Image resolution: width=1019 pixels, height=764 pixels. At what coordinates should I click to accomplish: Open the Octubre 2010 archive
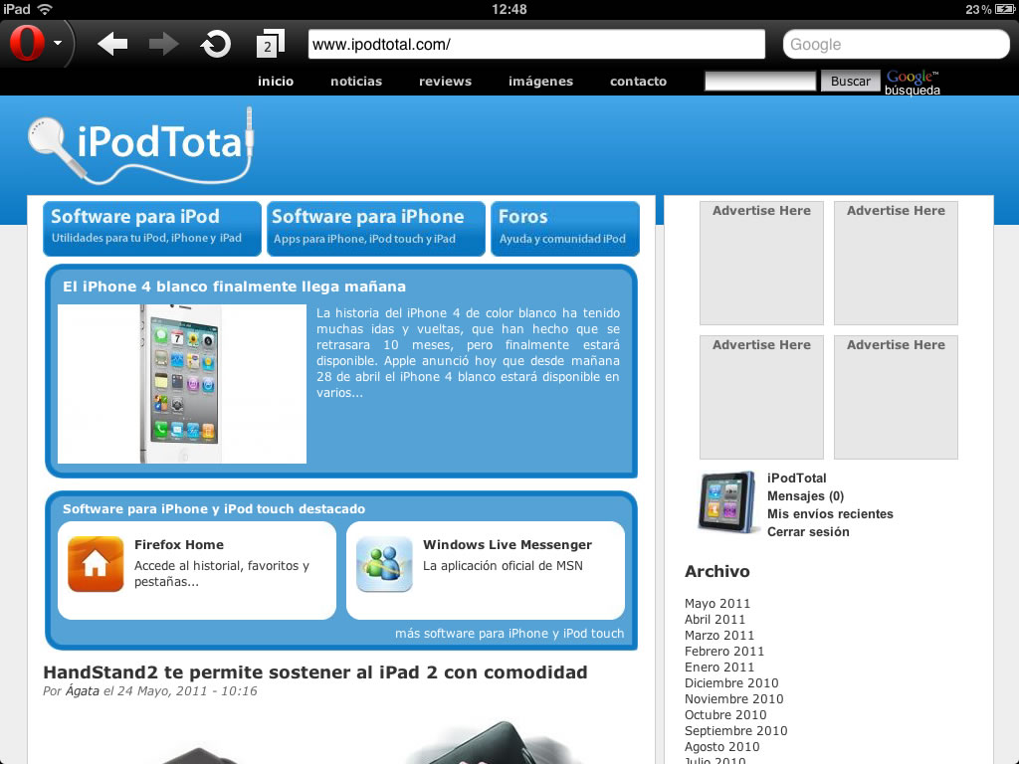pos(725,714)
